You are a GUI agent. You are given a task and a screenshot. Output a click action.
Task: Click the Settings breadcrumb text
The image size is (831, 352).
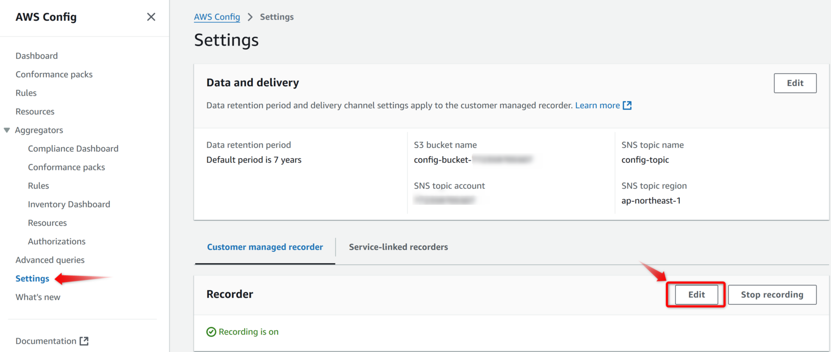pos(277,17)
